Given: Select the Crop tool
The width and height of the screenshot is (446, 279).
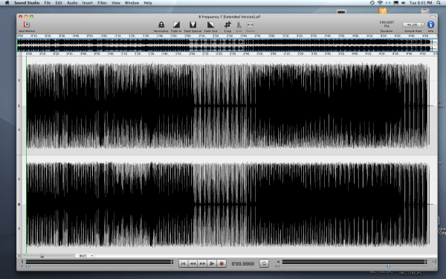Looking at the screenshot, I should point(227,25).
